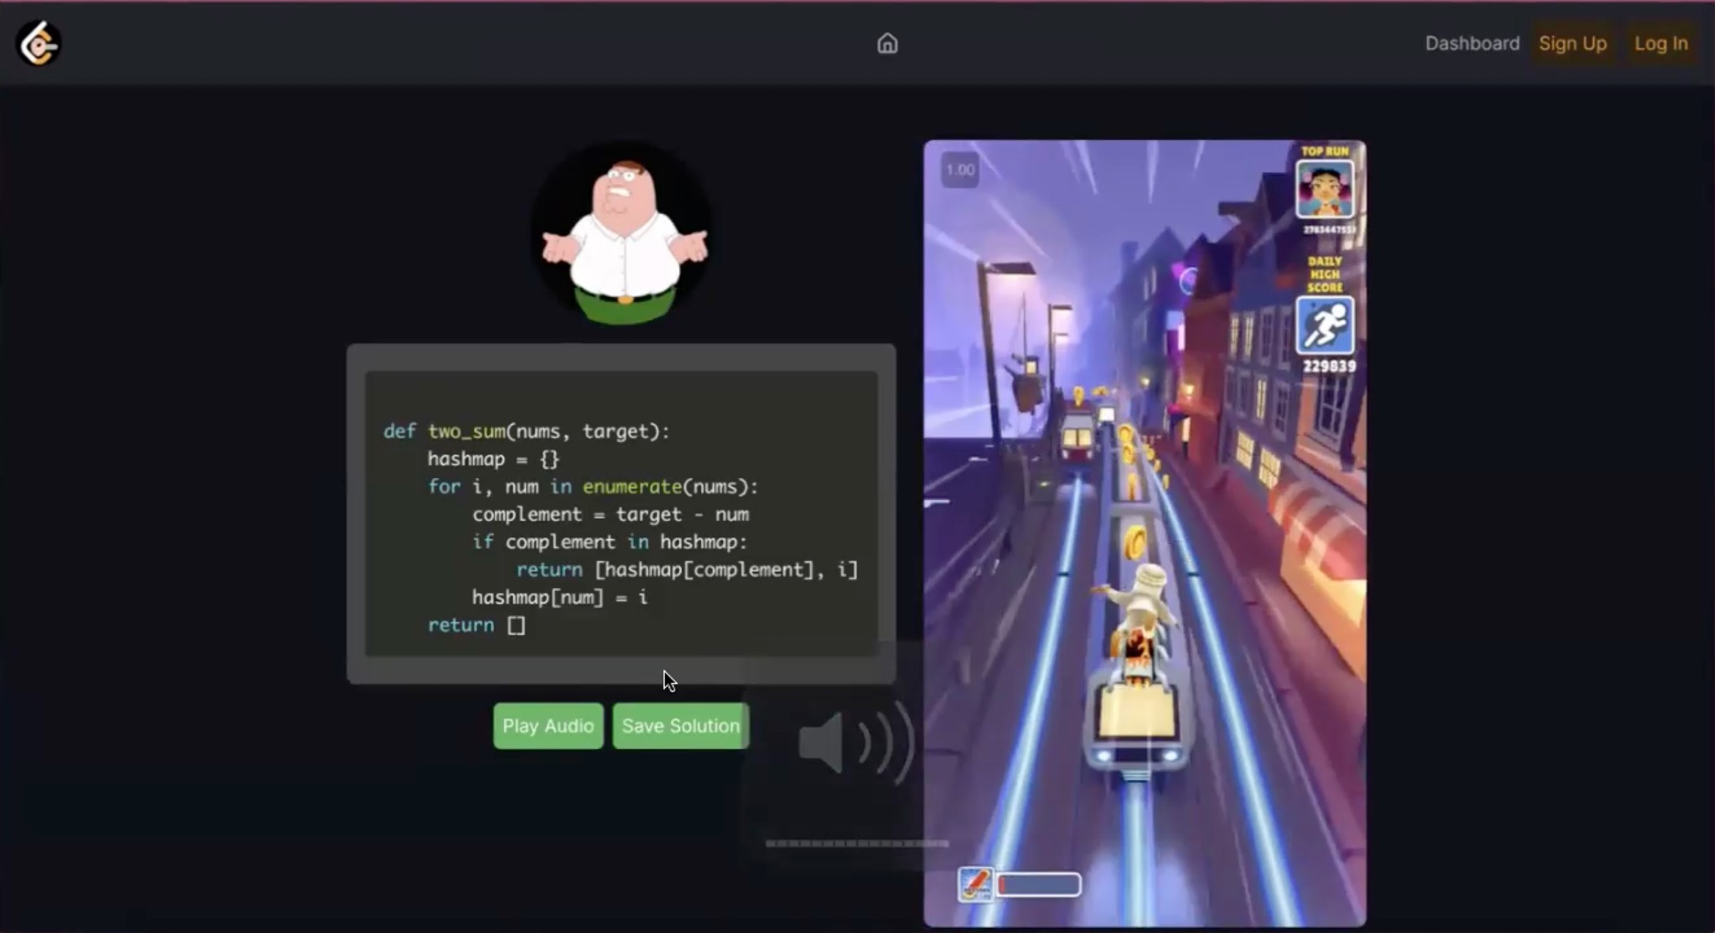Screen dimensions: 1715x933
Task: Click the Daily High Score runner icon
Action: click(x=1324, y=325)
